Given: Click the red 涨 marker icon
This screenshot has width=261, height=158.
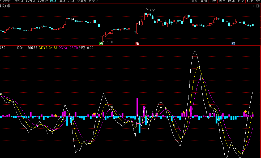Looking at the screenshot, I should 137,44.
